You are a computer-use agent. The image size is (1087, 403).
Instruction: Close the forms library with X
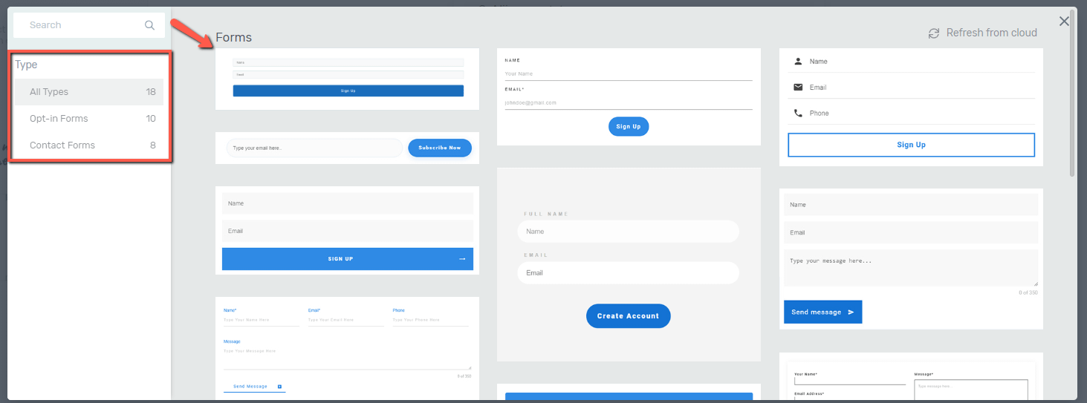point(1064,22)
